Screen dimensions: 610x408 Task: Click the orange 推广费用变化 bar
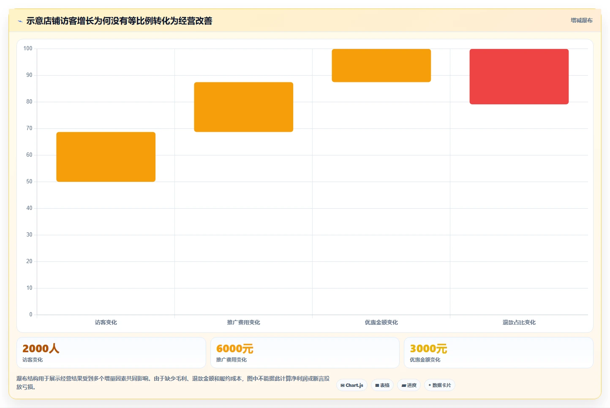tap(244, 107)
